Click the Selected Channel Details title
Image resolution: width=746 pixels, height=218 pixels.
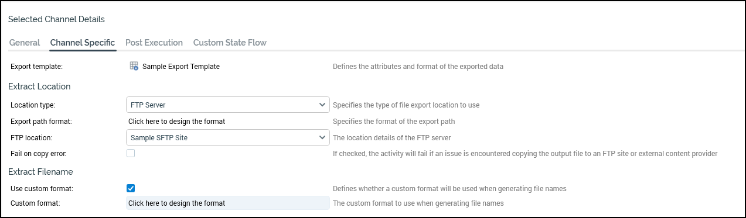56,19
